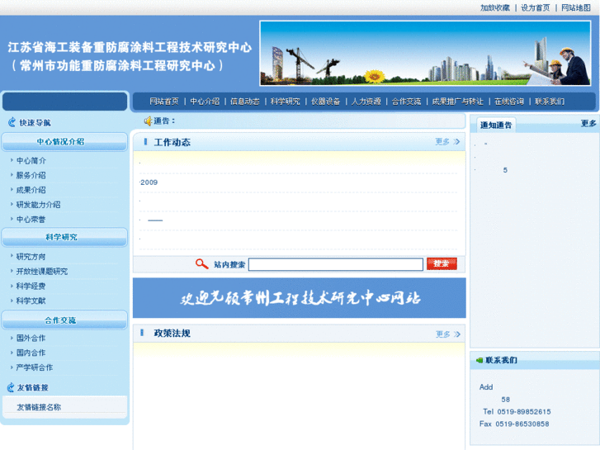Click the red 搜索 button
Screen dimensions: 600x450
coord(442,264)
